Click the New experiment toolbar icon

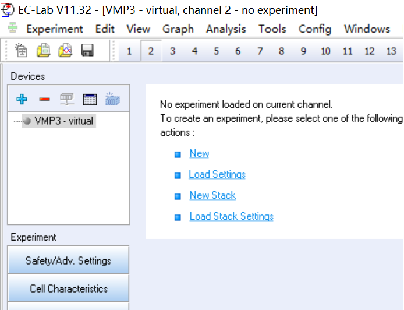tap(22, 51)
